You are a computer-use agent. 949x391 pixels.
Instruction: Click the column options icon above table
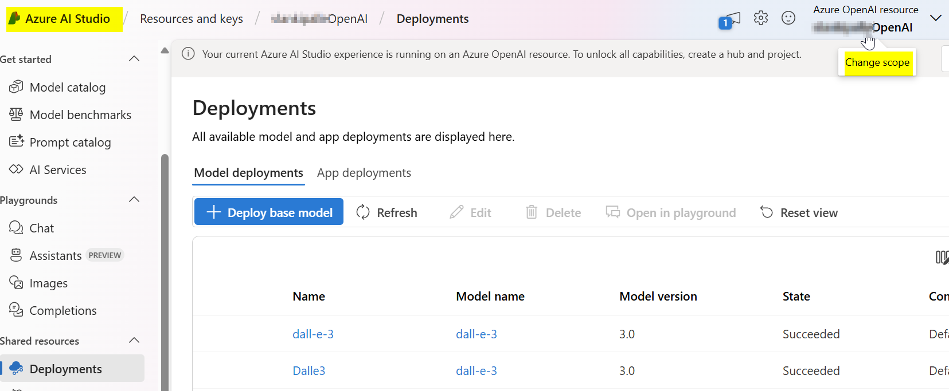[x=942, y=258]
